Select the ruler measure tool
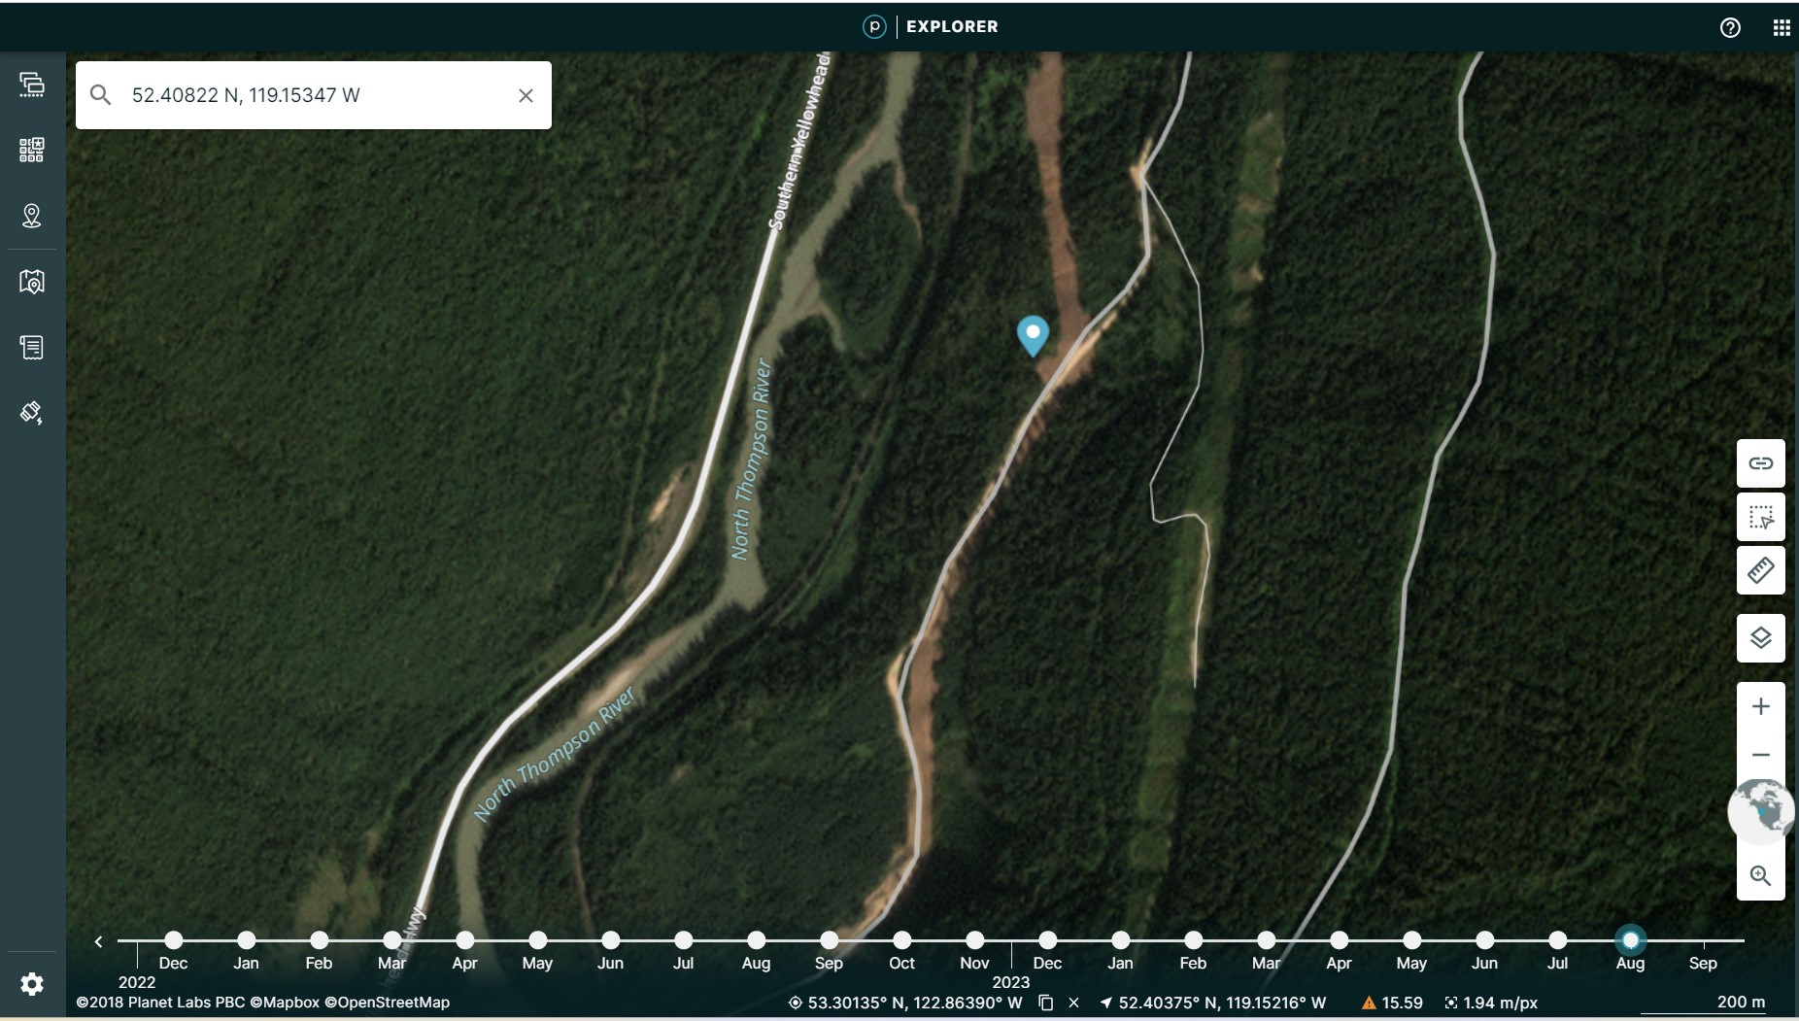Image resolution: width=1799 pixels, height=1021 pixels. 1761,570
